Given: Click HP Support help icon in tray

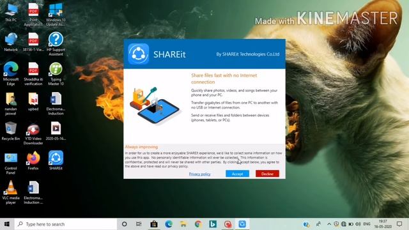Looking at the screenshot, I should coord(306,224).
